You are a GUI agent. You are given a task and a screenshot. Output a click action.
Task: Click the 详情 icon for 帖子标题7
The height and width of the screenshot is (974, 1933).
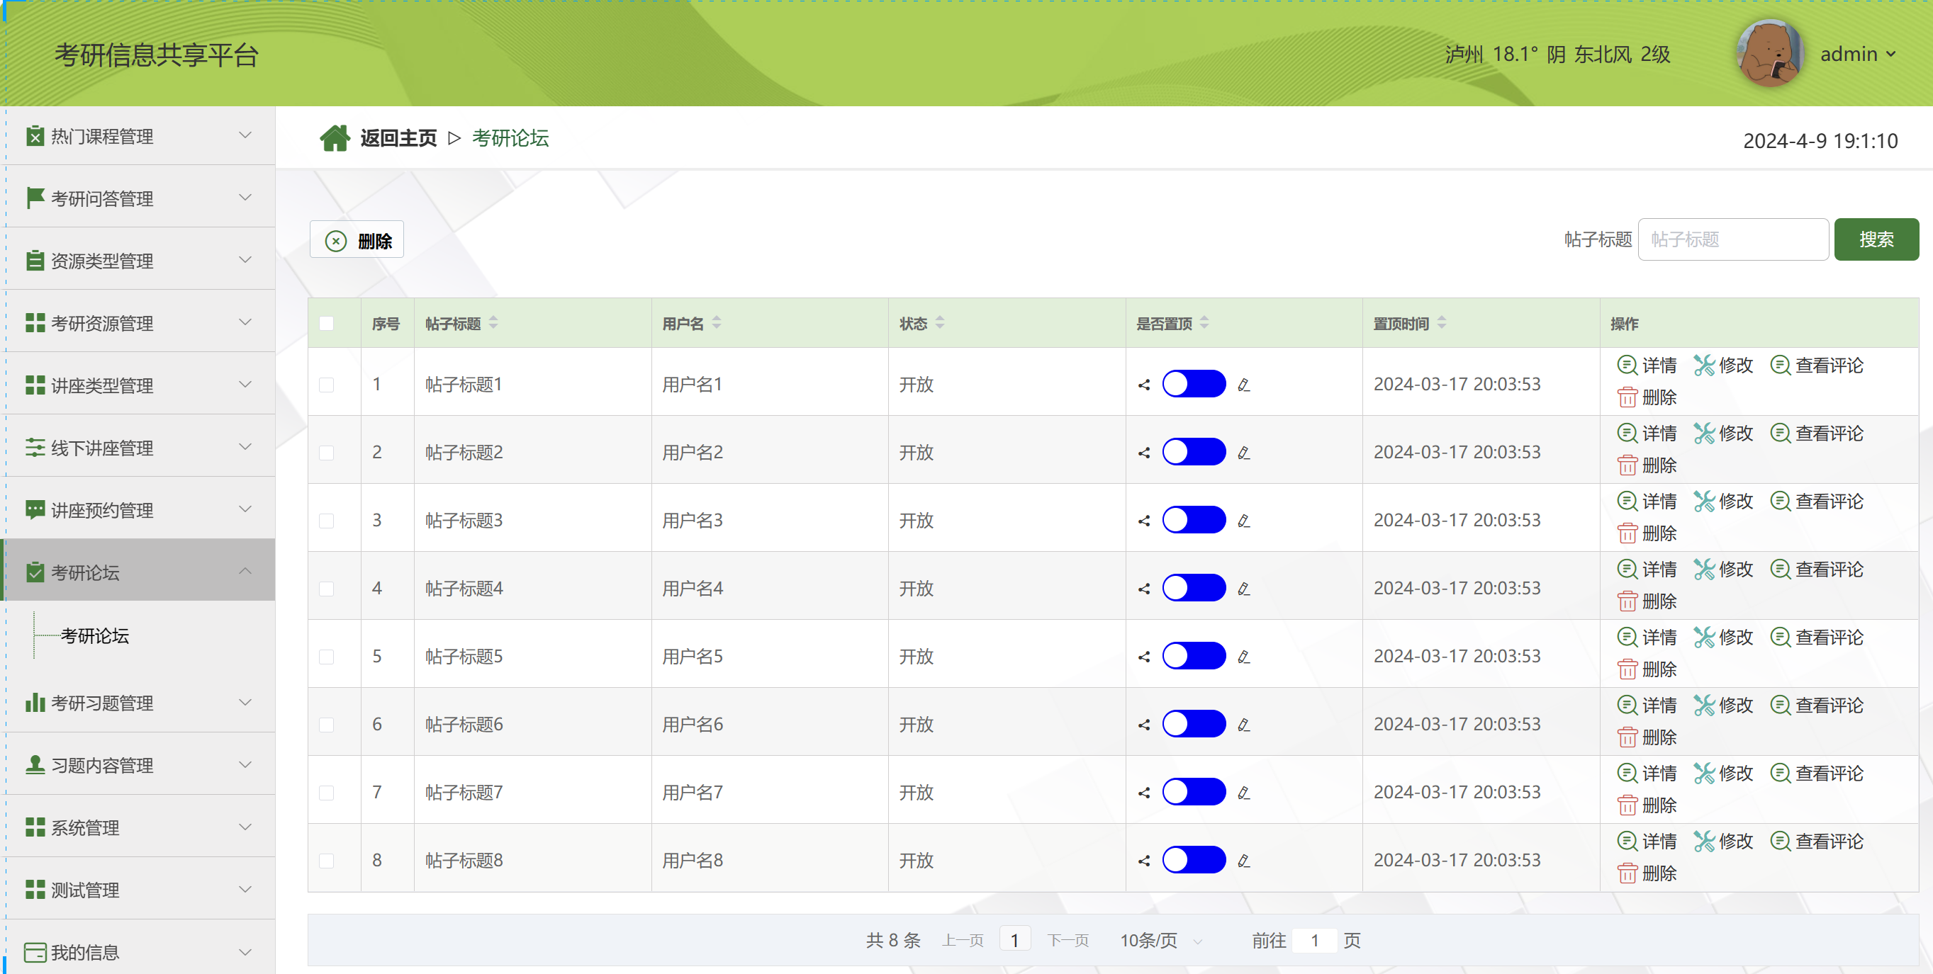(1626, 773)
